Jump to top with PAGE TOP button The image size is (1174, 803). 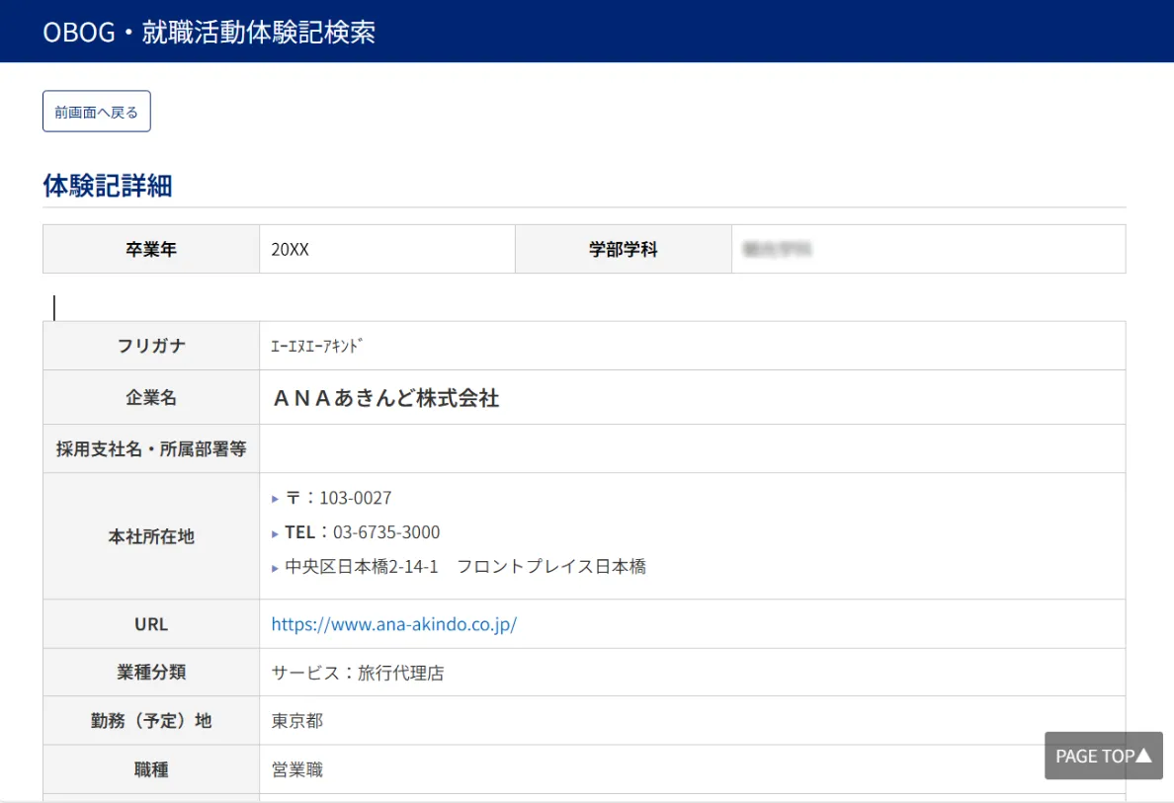1103,756
